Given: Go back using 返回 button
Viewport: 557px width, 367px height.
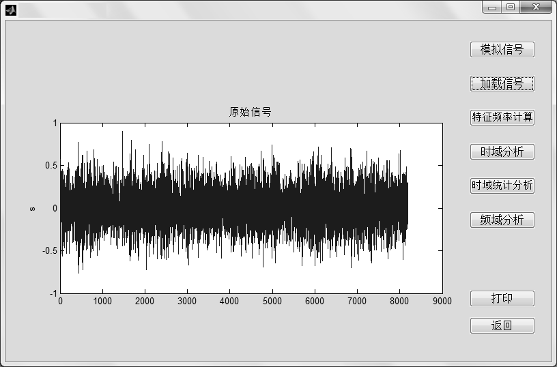Looking at the screenshot, I should coord(502,325).
